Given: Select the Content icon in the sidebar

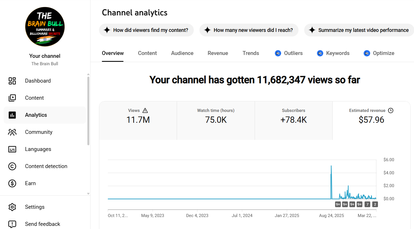Looking at the screenshot, I should [12, 98].
